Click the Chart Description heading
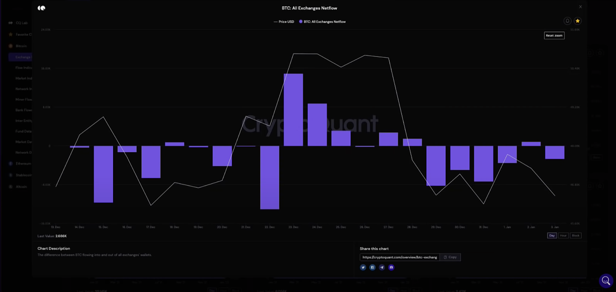The width and height of the screenshot is (616, 292). [54, 249]
